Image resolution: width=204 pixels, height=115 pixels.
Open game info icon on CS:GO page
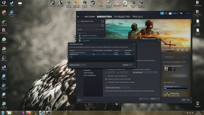tap(182, 50)
